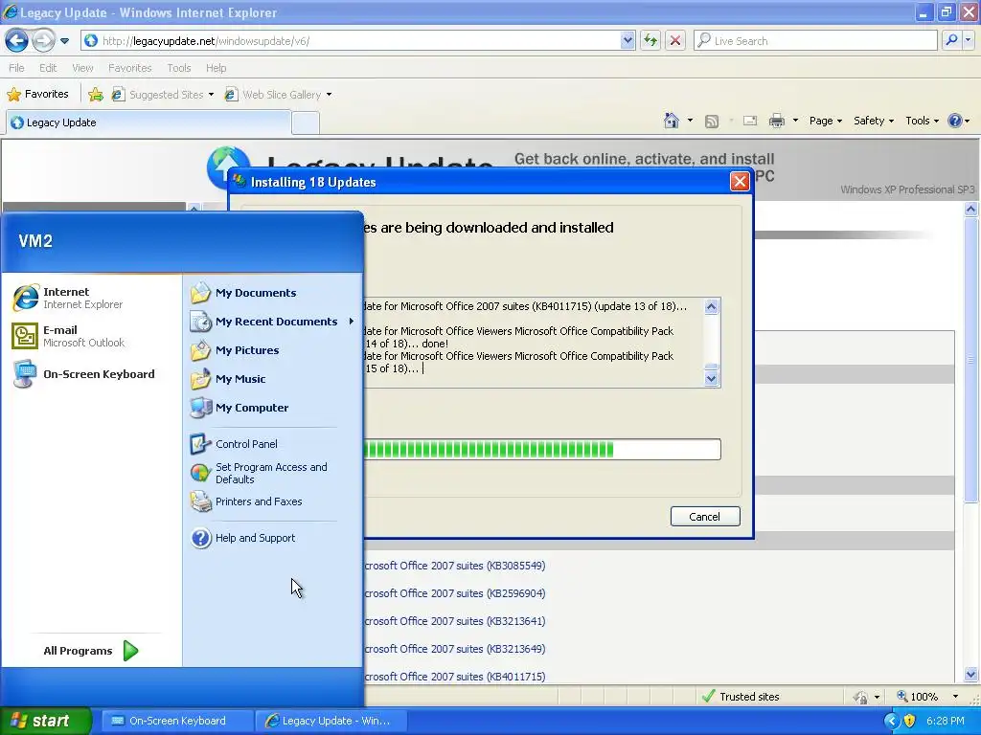Switch to On-Screen Keyboard taskbar button
Image resolution: width=981 pixels, height=735 pixels.
point(177,721)
